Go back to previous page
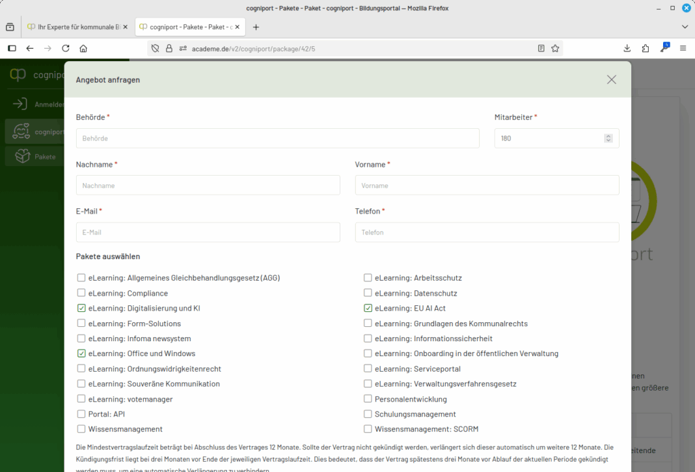 (x=30, y=48)
